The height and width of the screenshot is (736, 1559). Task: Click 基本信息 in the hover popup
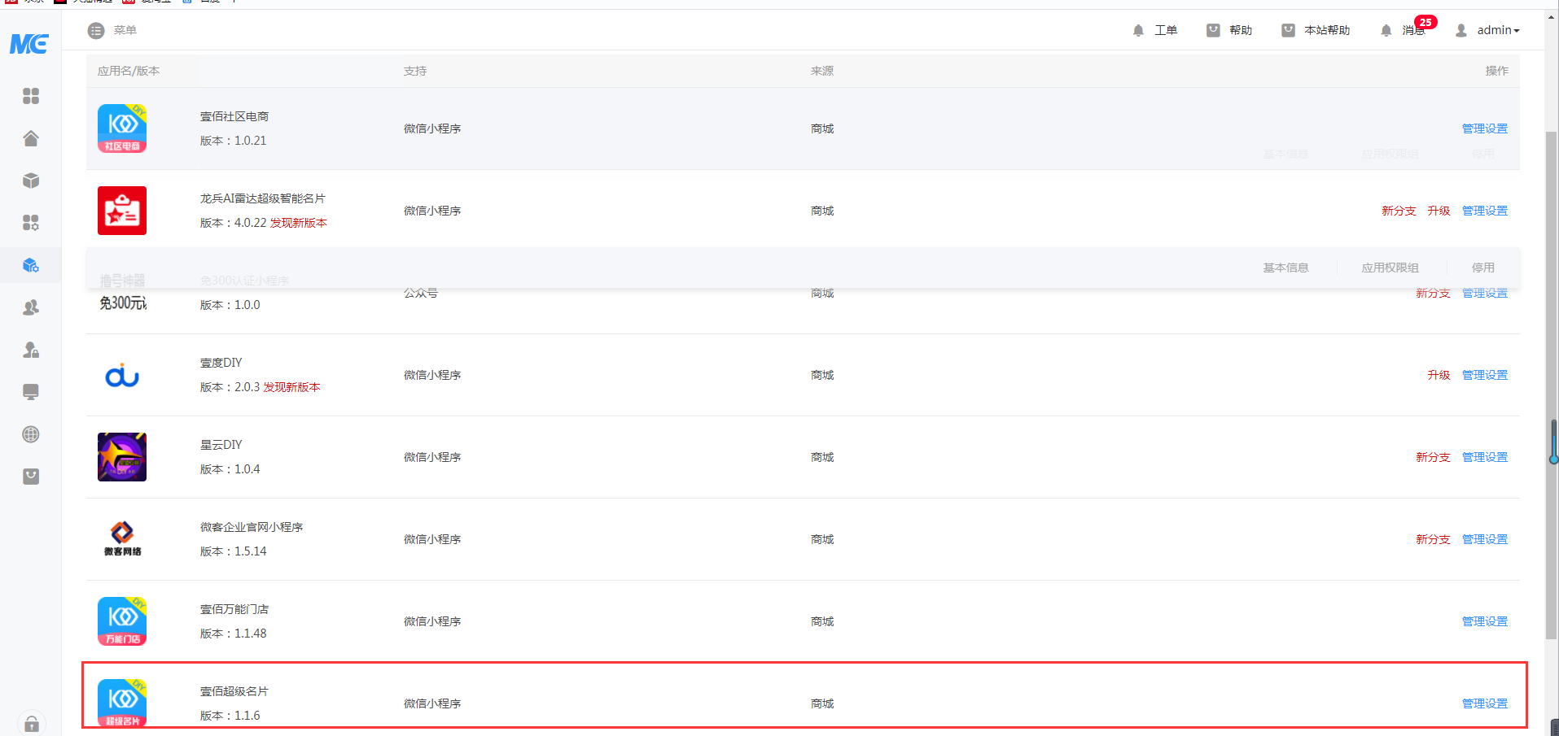tap(1285, 268)
